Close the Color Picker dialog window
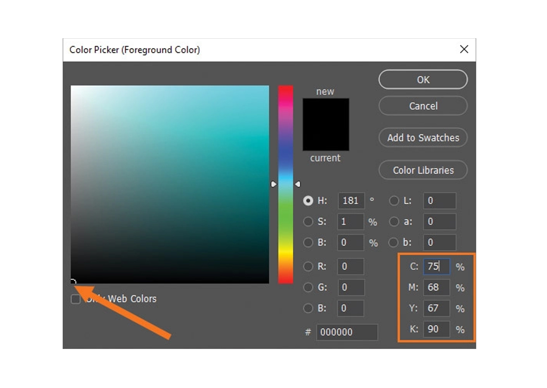Image resolution: width=547 pixels, height=388 pixels. tap(464, 49)
